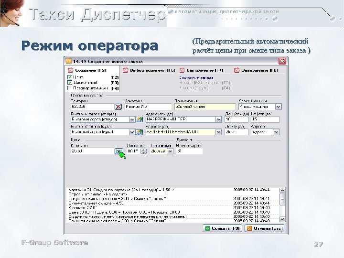The height and width of the screenshot is (258, 344).
Task: Click the Примечания notes field
Action: pyautogui.click(x=205, y=107)
